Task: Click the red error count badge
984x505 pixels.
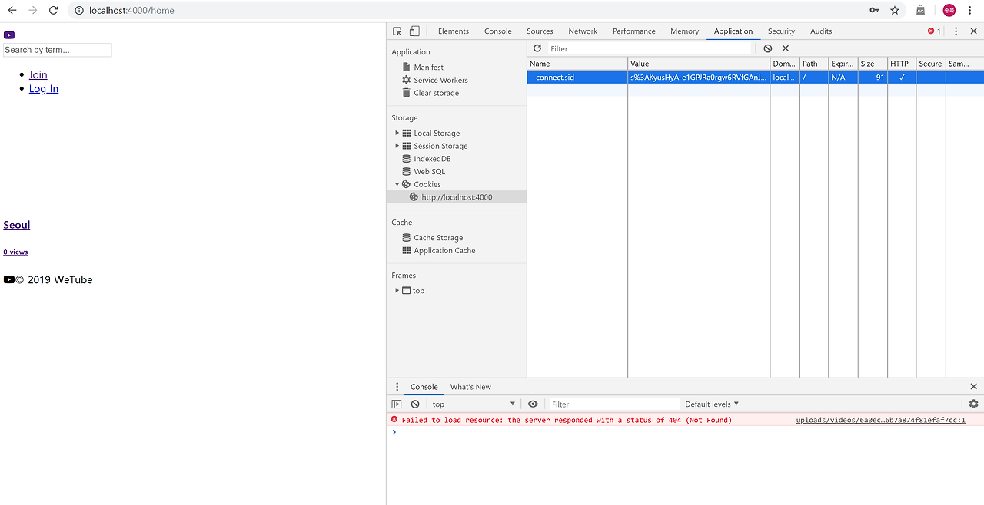Action: 934,31
